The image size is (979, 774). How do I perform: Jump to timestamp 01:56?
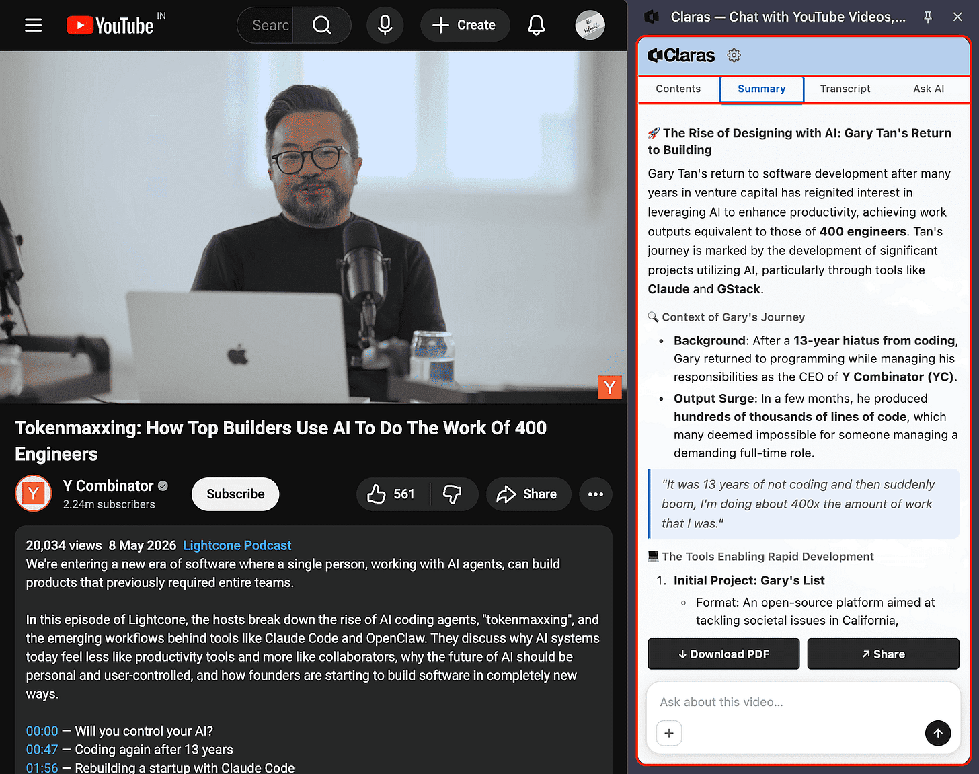42,768
